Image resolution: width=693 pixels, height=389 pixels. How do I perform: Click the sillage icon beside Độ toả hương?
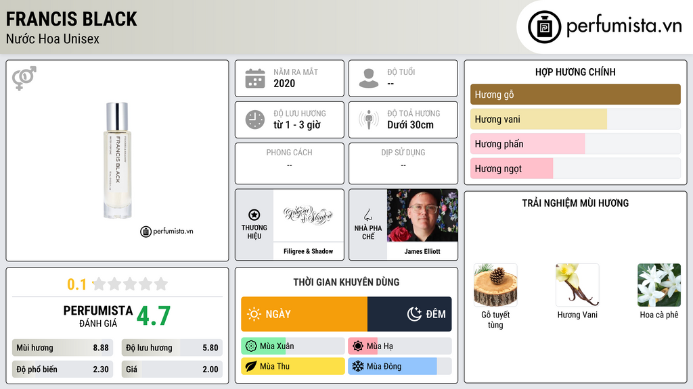point(369,120)
